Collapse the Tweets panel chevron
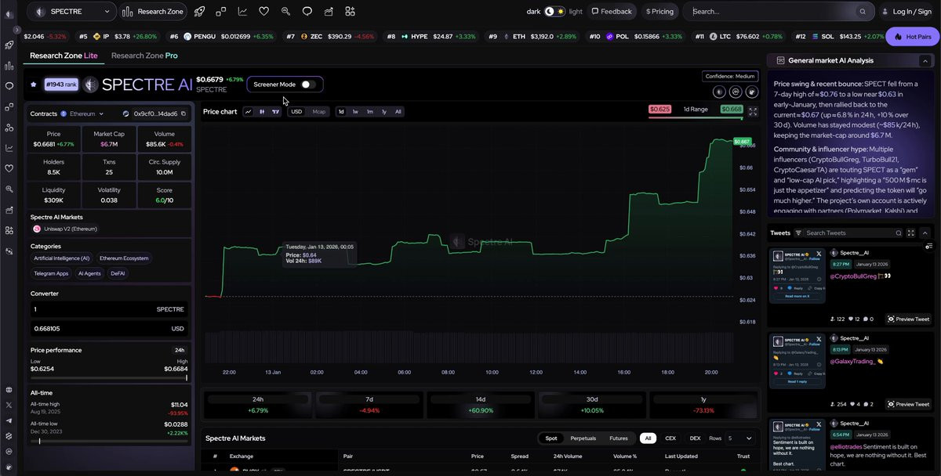Viewport: 941px width, 476px height. 925,233
